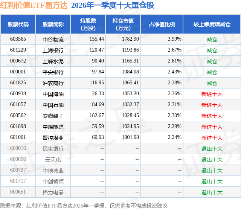This screenshot has height=209, width=241.
Task: Select stock code 000651
Action: tap(18, 192)
